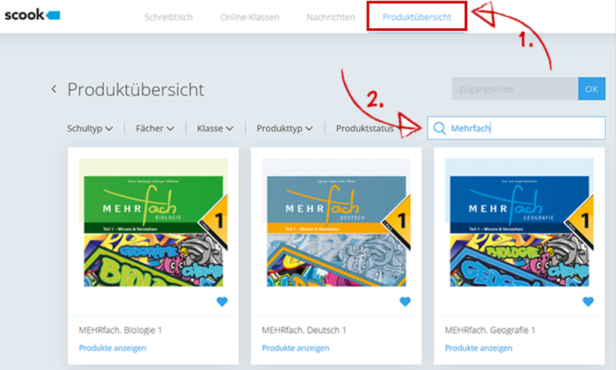
Task: Open the Online-Klassen tab
Action: [250, 17]
